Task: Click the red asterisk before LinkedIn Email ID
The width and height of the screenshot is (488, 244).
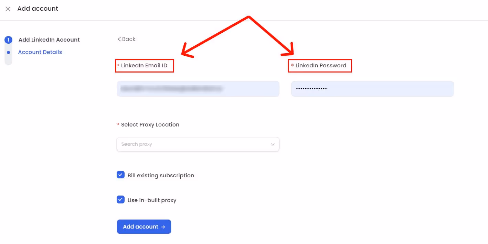Action: tap(118, 66)
